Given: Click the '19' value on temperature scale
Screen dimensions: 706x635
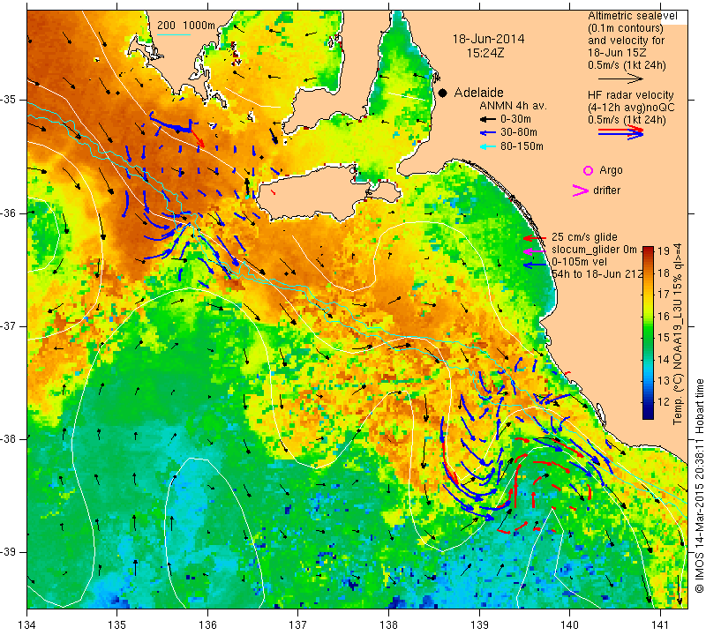Looking at the screenshot, I should point(664,251).
